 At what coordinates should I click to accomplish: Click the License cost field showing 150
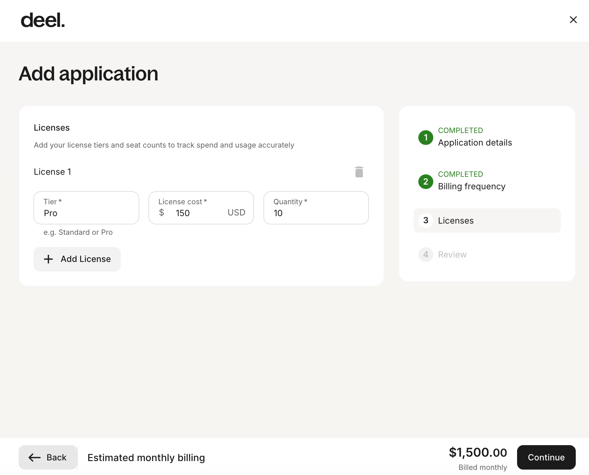(x=197, y=213)
